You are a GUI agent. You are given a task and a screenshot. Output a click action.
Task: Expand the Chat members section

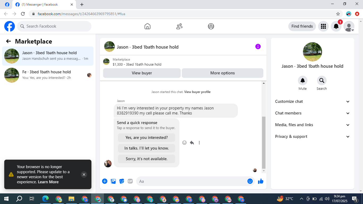coord(313,113)
